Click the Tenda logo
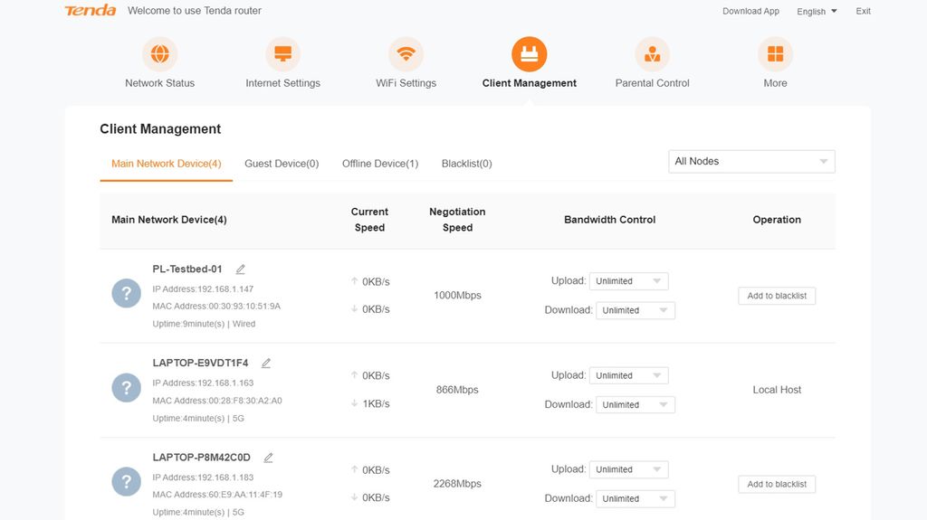The width and height of the screenshot is (927, 520). coord(90,11)
